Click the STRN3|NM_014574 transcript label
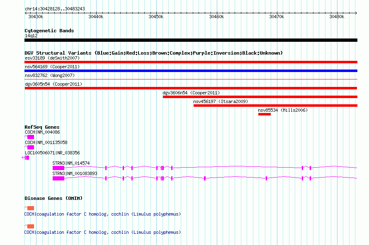This screenshot has height=245, width=369. tap(71, 163)
